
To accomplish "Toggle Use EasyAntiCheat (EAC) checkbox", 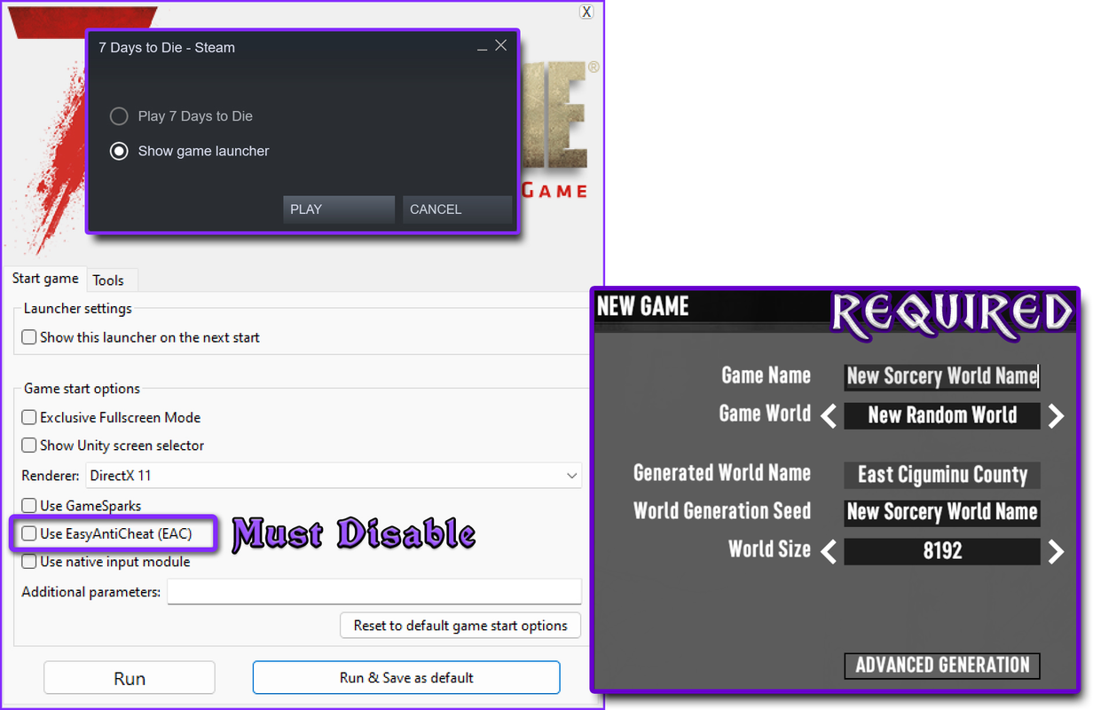I will 29,534.
